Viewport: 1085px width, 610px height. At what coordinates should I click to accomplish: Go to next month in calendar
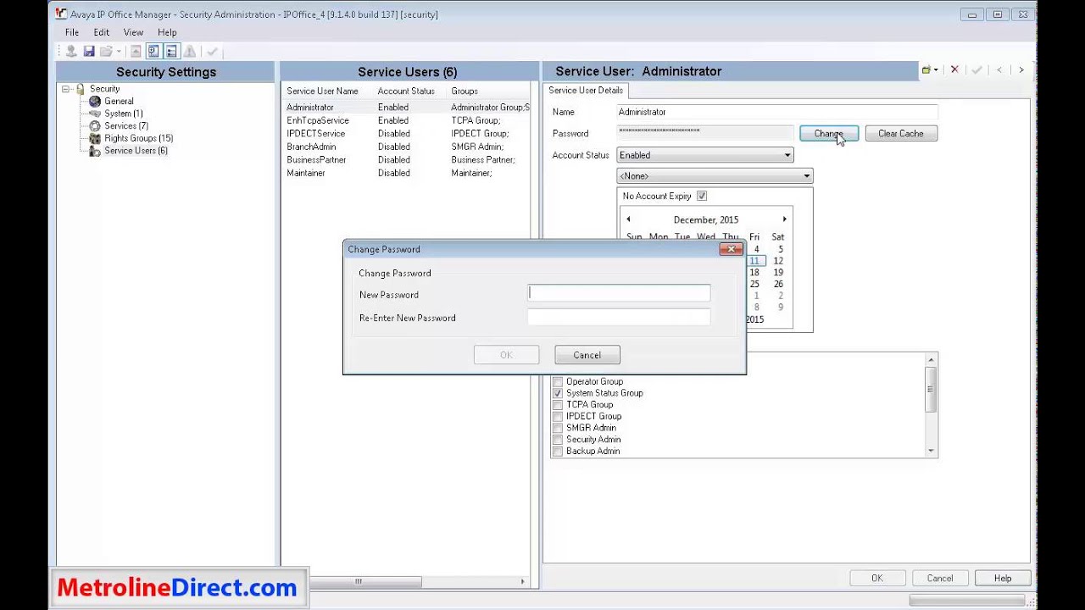click(784, 219)
